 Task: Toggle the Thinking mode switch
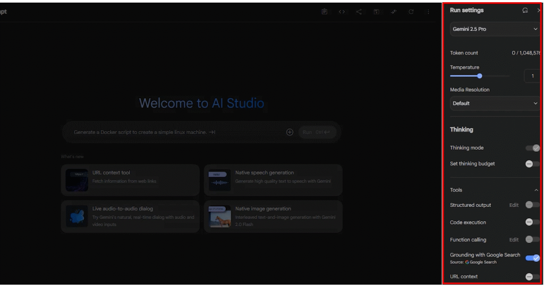(532, 148)
